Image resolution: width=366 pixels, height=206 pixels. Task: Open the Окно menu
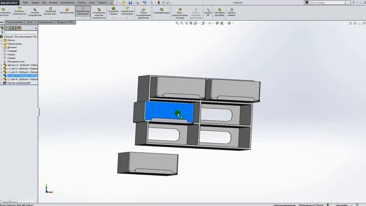91,2
